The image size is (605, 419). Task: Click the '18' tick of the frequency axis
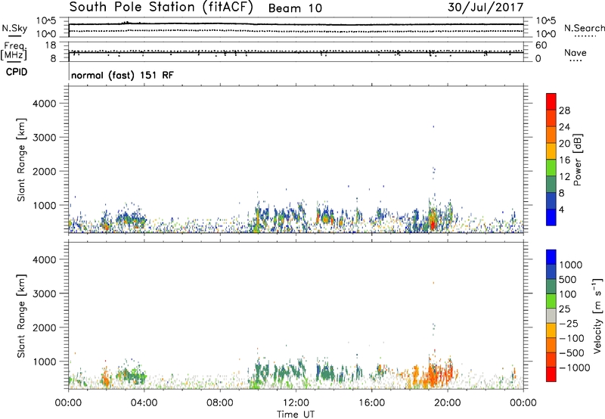pos(51,45)
